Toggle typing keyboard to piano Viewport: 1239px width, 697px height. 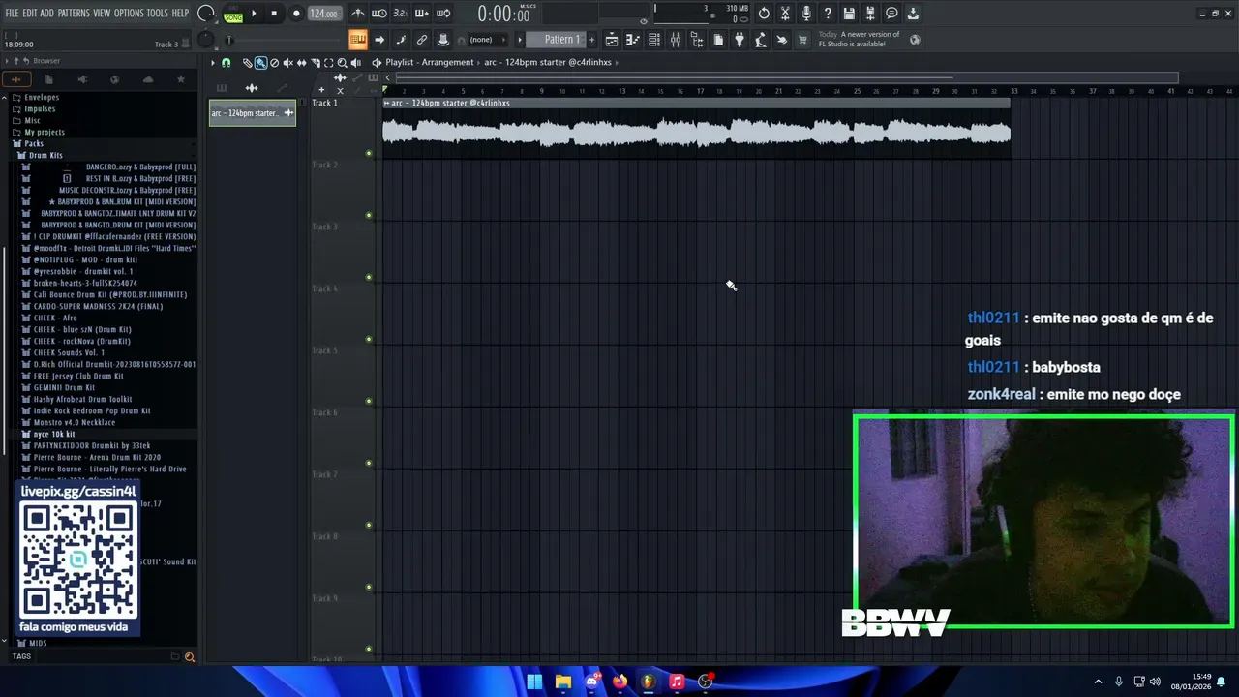coord(358,40)
